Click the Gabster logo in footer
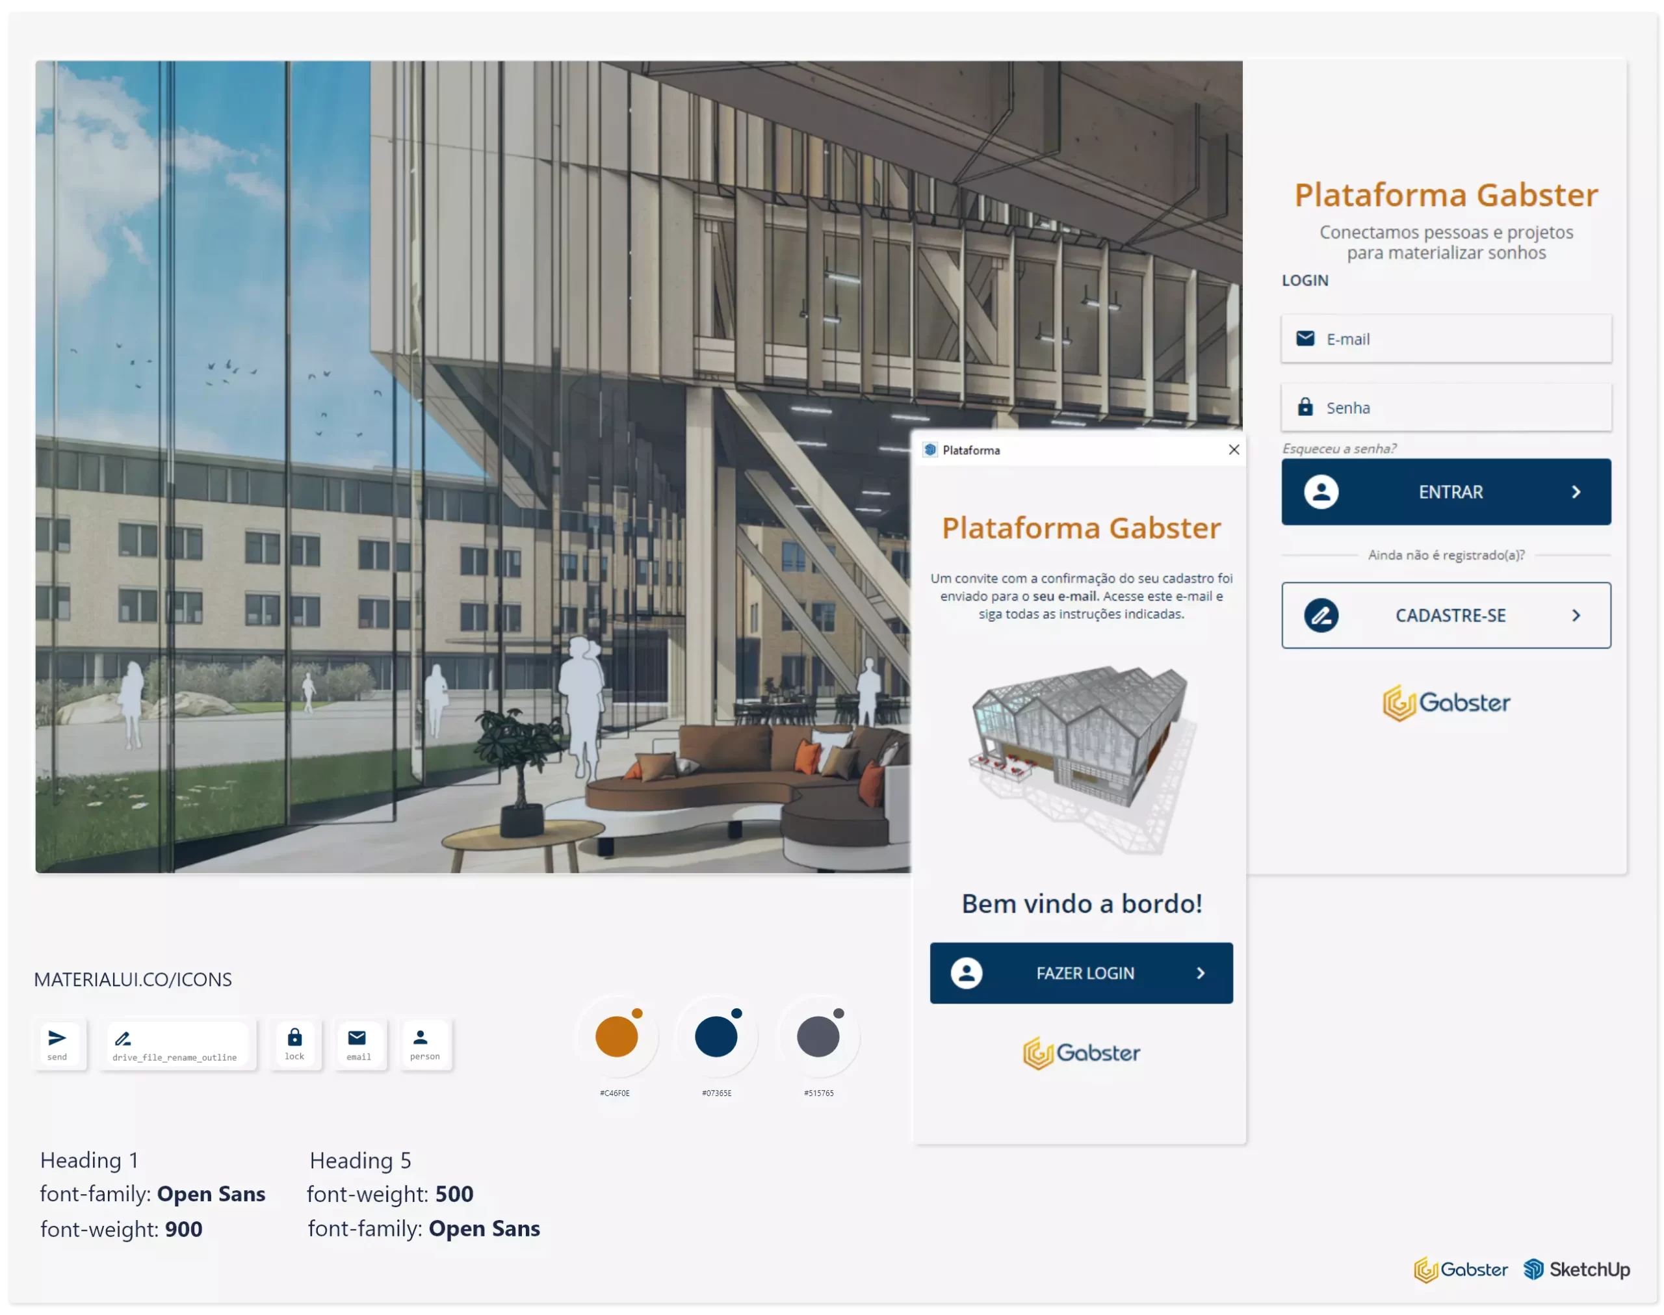Screen dimensions: 1664x1315 [1460, 1269]
